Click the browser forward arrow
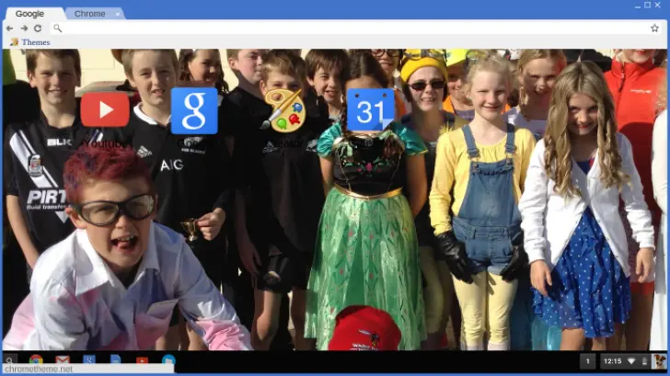This screenshot has width=670, height=376. (24, 28)
